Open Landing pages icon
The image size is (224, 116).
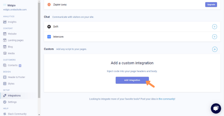tap(5, 40)
